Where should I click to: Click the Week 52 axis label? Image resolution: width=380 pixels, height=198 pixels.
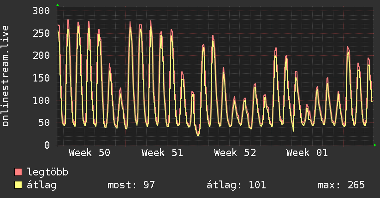click(x=235, y=153)
